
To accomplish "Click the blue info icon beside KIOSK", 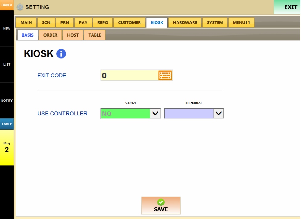I will pos(61,54).
